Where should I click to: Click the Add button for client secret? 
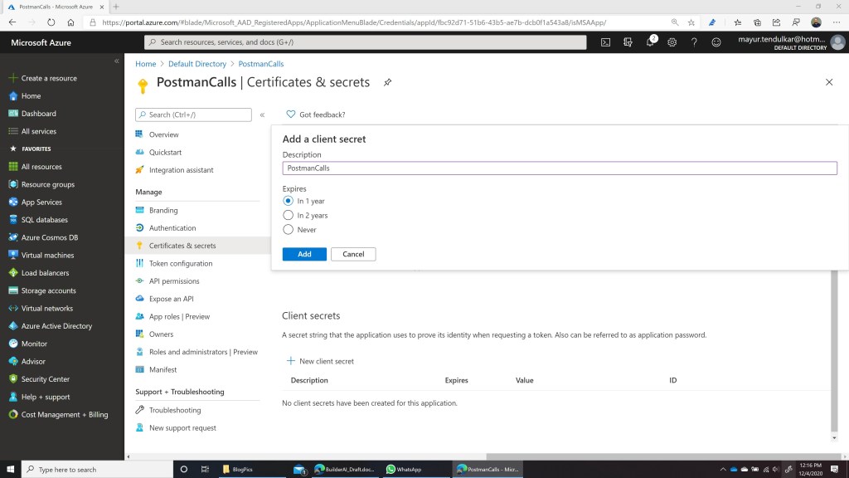(304, 254)
